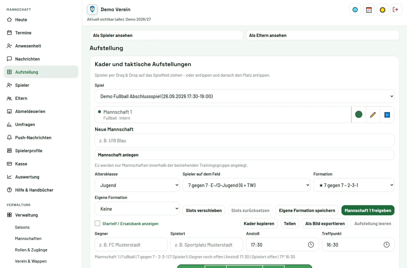Click the clock icon in Treffpunkt field
Viewport: 407px width, 268px height.
[x=386, y=245]
